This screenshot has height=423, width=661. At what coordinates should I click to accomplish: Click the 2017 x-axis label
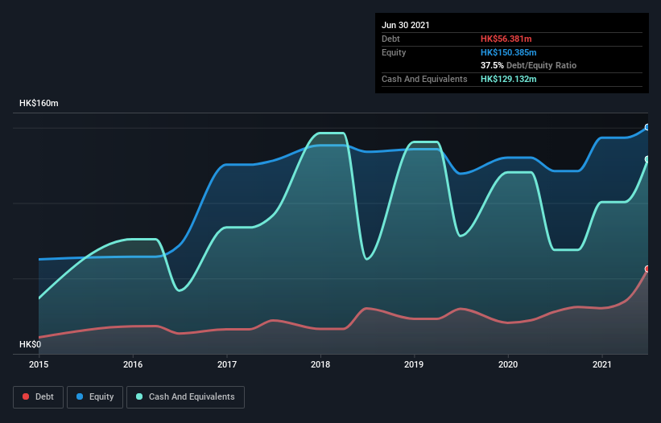[227, 364]
